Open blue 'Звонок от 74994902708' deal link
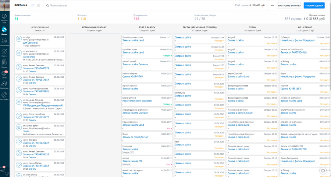The width and height of the screenshot is (331, 177). coord(293,149)
